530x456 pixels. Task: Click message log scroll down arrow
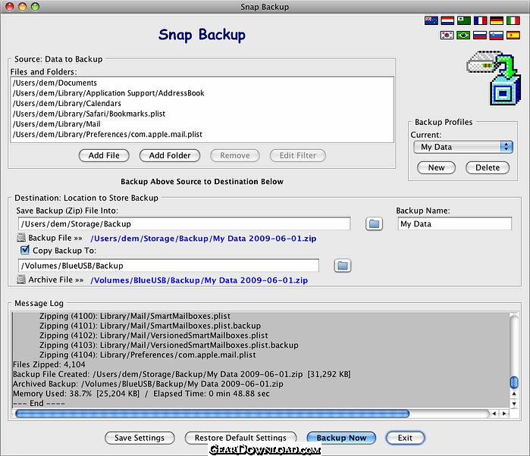click(514, 404)
